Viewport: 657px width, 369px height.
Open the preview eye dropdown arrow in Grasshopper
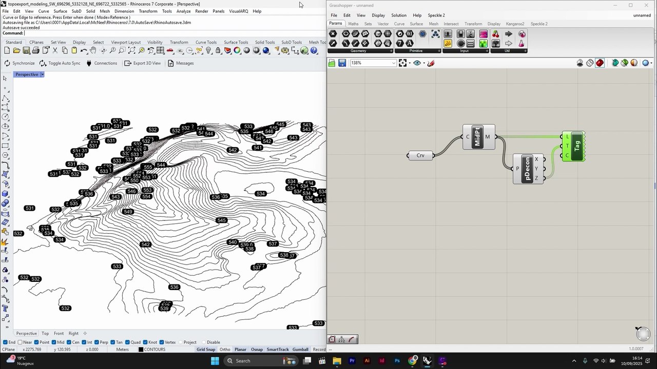[x=424, y=63]
